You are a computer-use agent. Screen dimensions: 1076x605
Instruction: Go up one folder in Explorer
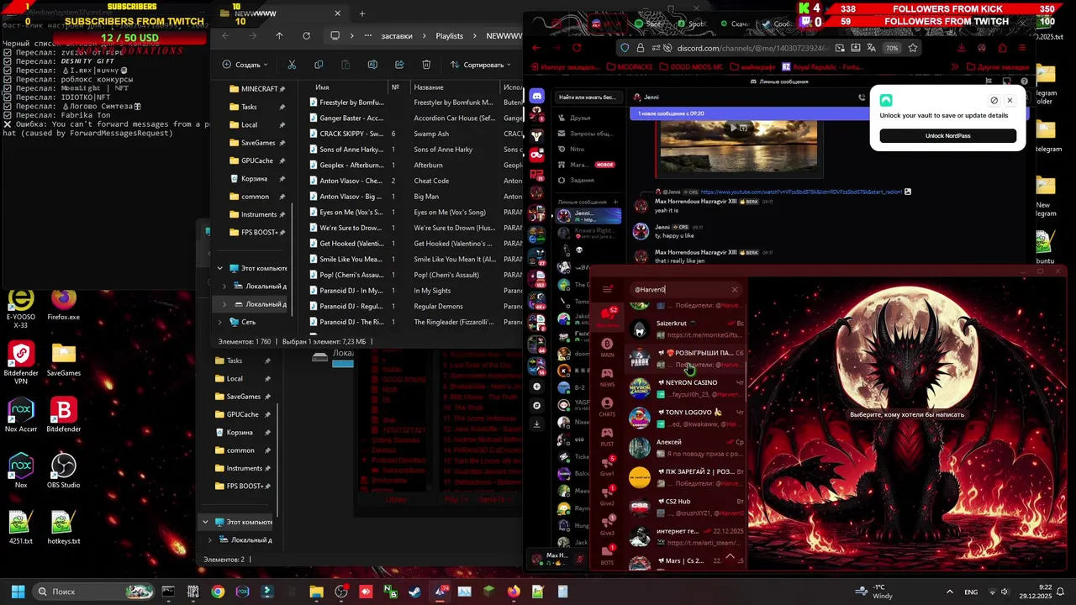(x=279, y=36)
